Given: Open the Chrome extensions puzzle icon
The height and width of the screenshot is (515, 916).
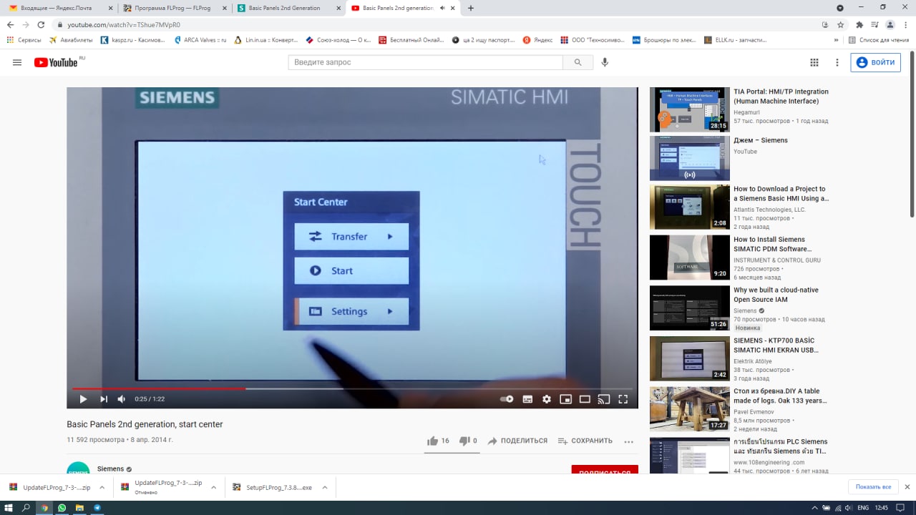Looking at the screenshot, I should (x=859, y=24).
